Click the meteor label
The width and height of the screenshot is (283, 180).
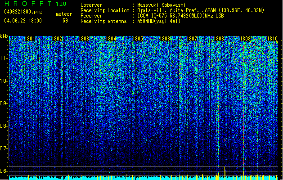coord(64,14)
